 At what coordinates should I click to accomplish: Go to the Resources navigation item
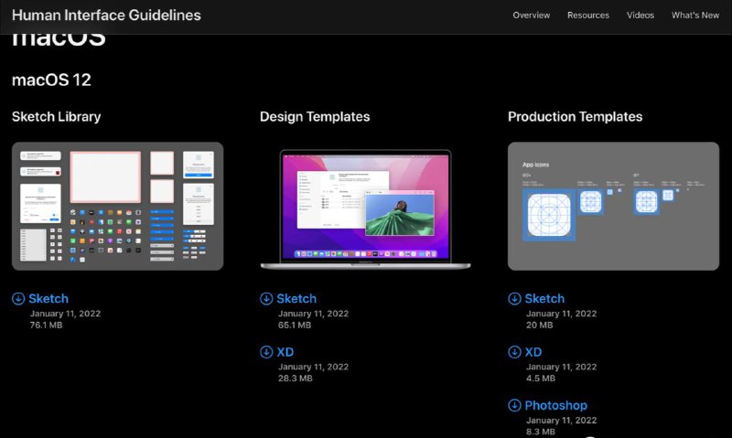[587, 16]
